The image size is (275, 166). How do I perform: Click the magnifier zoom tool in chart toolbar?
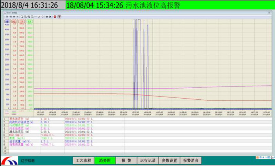coord(22,16)
